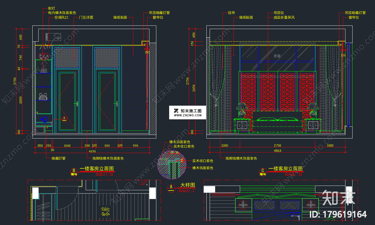Select the '450' vertical dimension value
This screenshot has width=375, height=225.
(x=194, y=35)
